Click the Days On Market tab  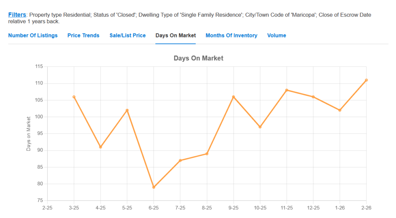coord(176,35)
